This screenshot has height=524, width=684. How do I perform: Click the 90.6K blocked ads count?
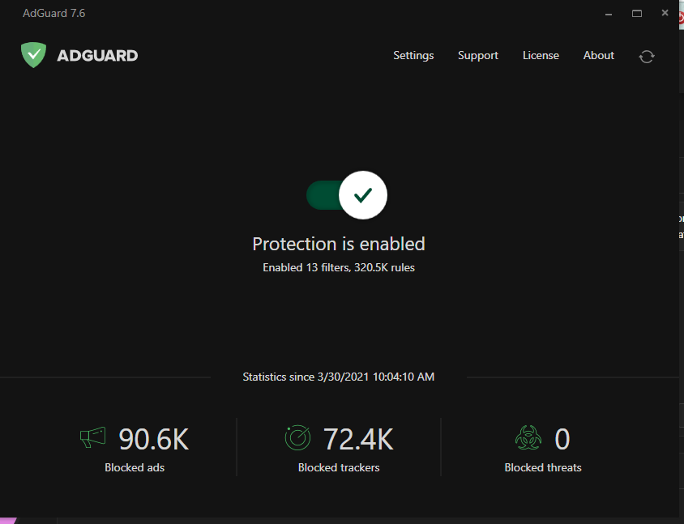153,439
